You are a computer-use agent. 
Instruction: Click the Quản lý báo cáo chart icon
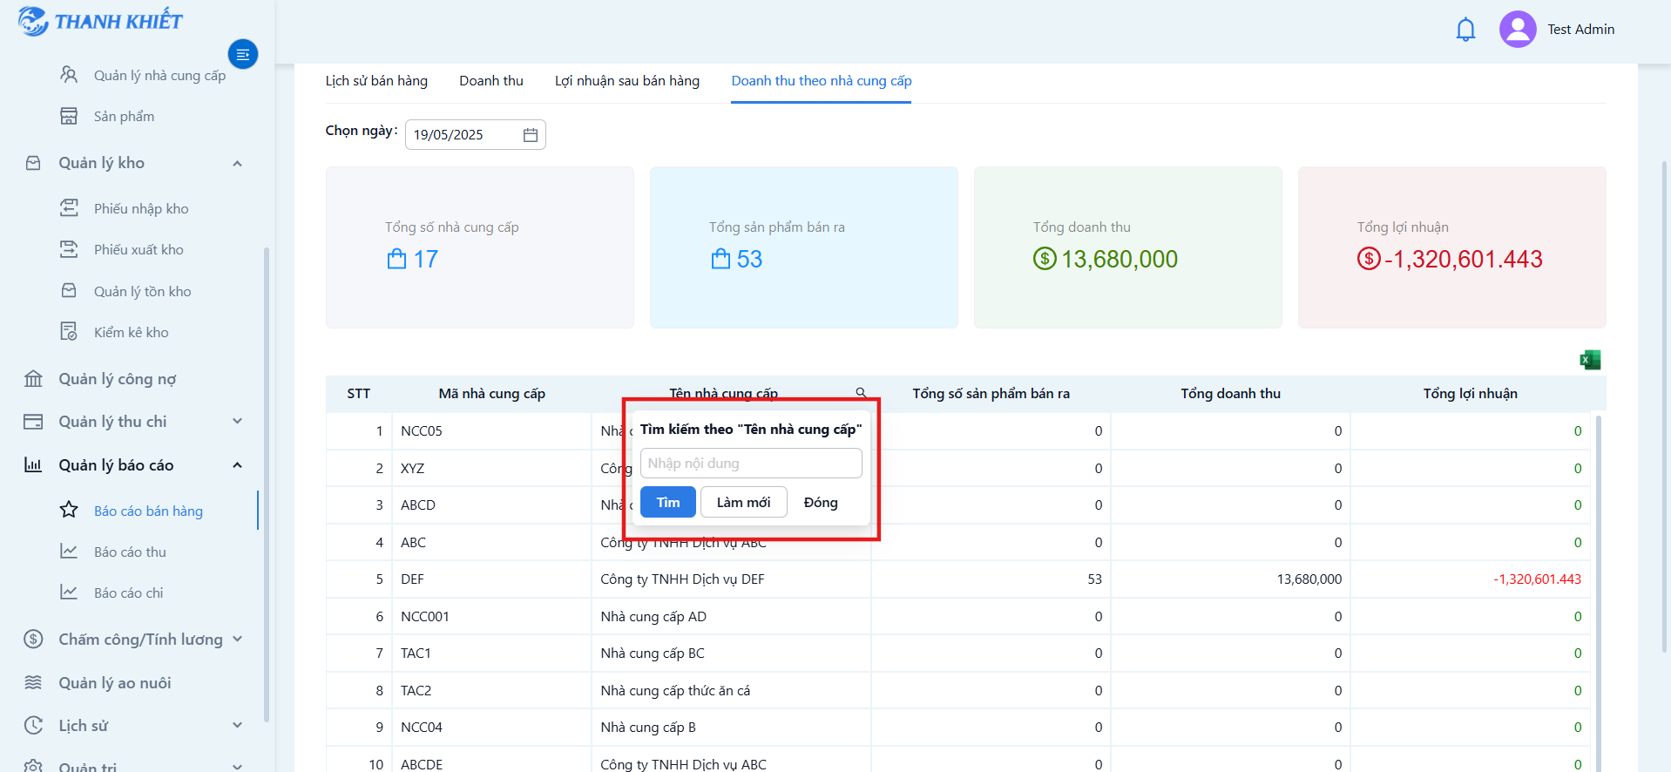tap(33, 465)
